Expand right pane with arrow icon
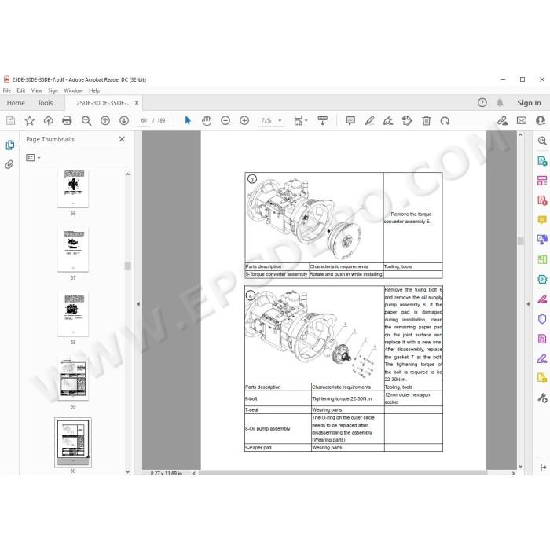The width and height of the screenshot is (550, 550). [x=544, y=467]
